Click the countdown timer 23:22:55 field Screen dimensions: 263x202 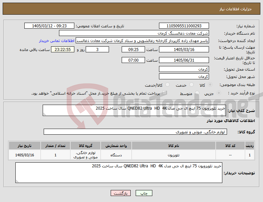click(63, 49)
